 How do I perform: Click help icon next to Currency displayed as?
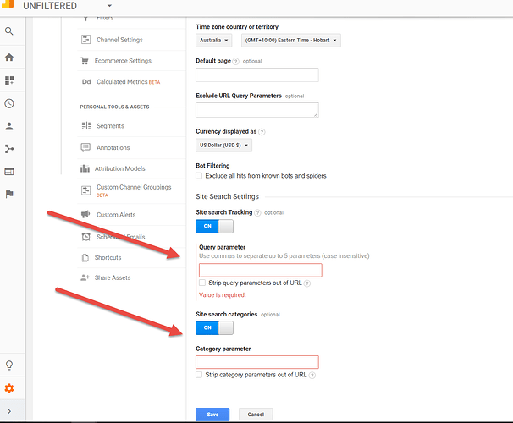coord(262,132)
